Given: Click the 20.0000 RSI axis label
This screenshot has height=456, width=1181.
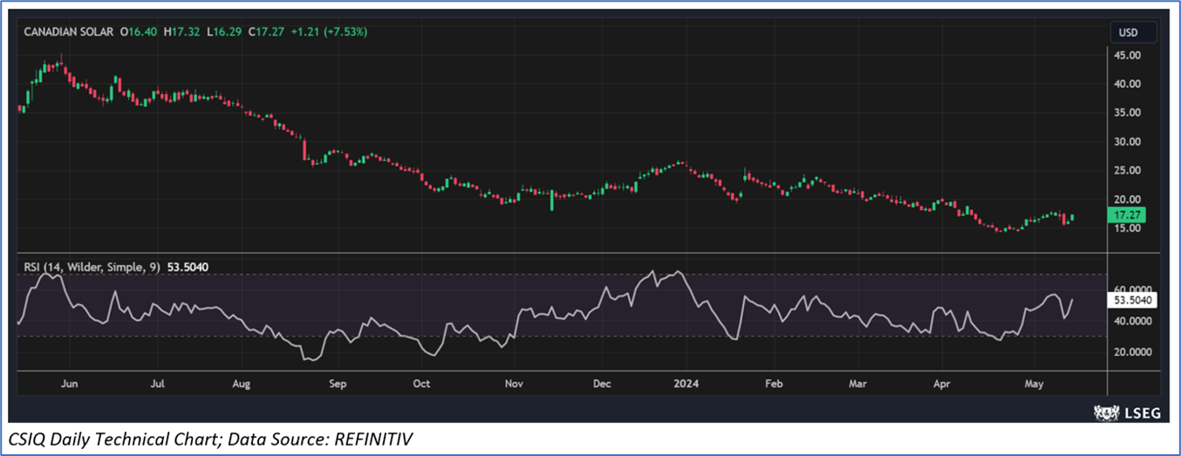Looking at the screenshot, I should click(1131, 352).
